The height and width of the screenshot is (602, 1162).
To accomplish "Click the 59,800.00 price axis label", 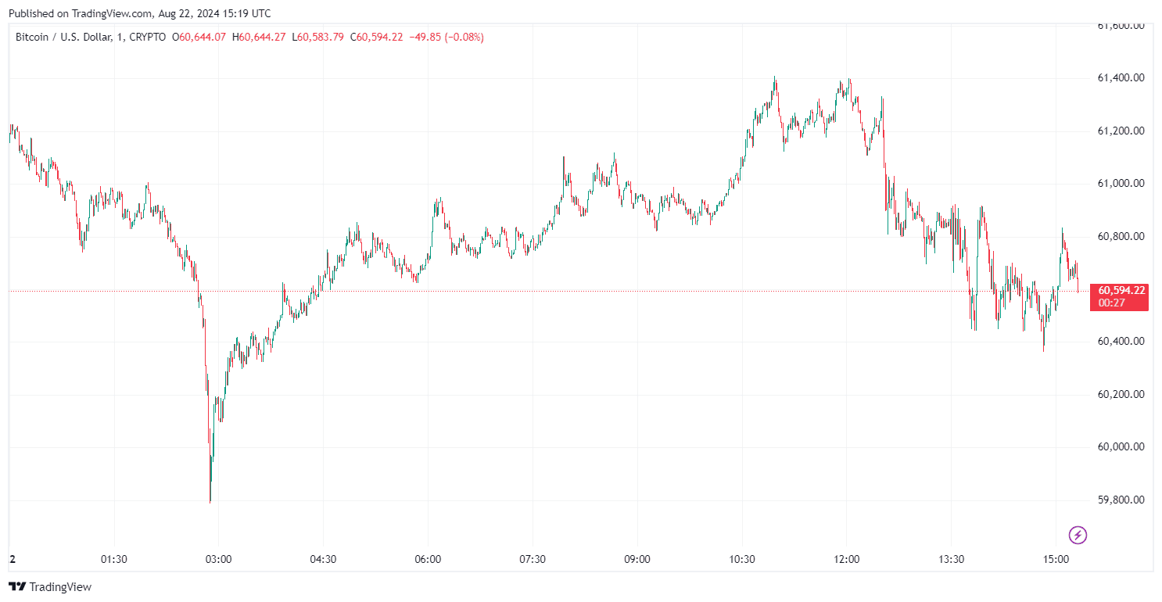I will point(1121,500).
